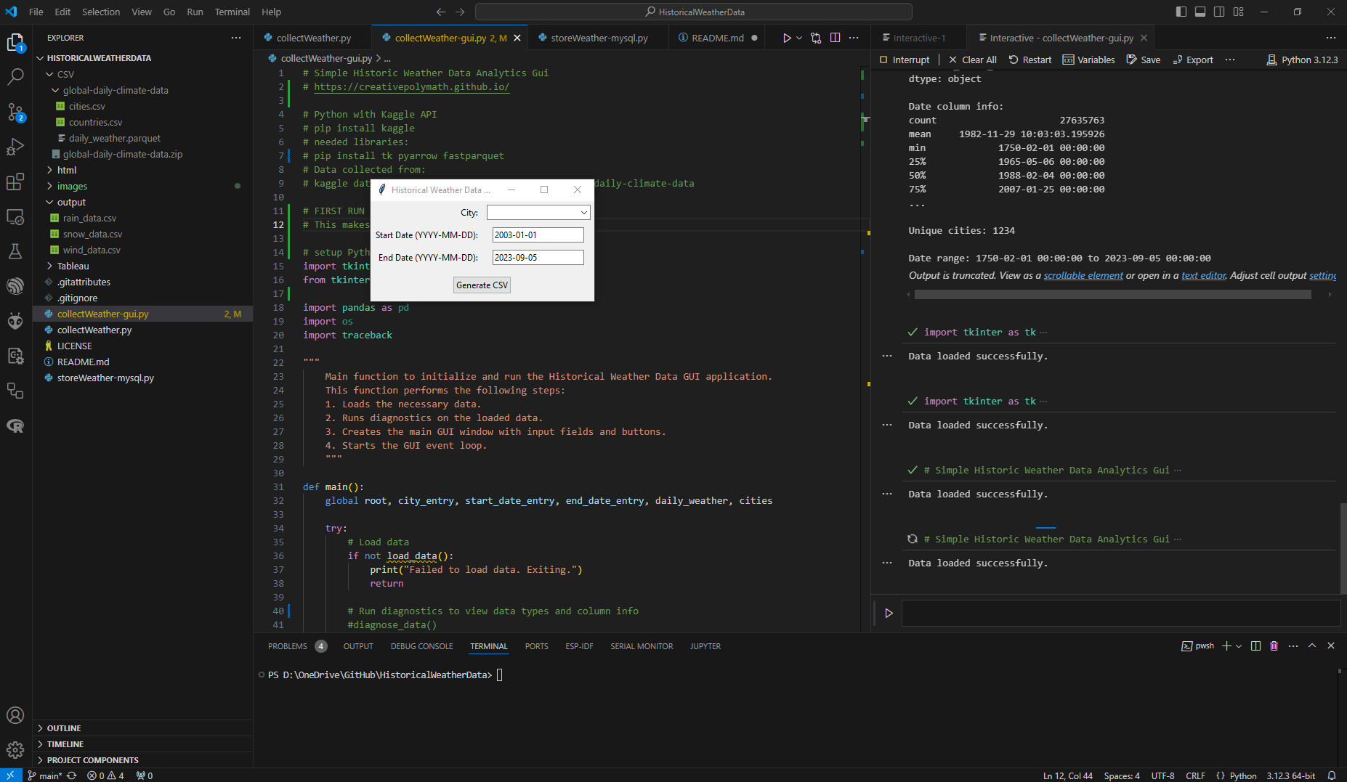Split the terminal panel
1347x782 pixels.
(x=1255, y=645)
